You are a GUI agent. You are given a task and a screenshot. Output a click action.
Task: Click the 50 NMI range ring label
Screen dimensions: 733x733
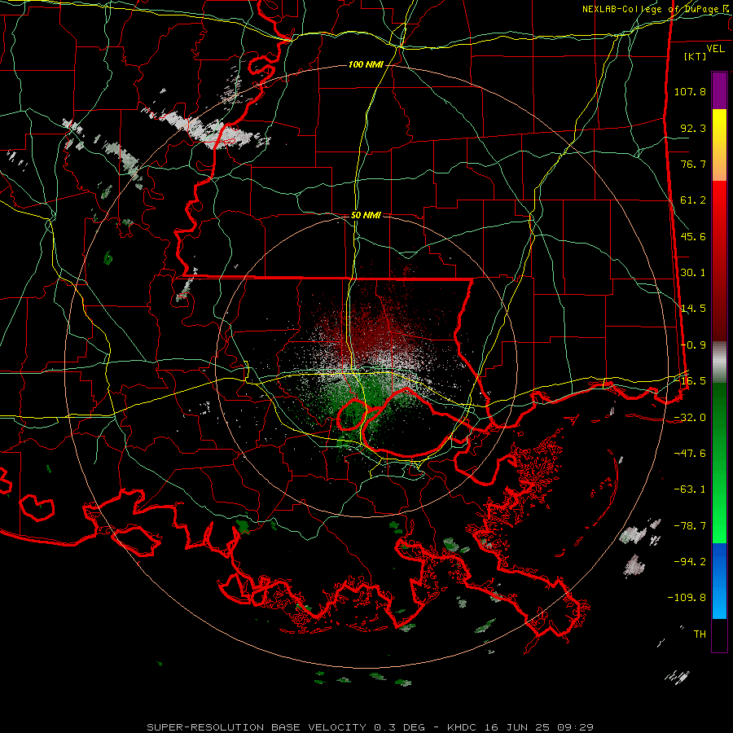pos(366,215)
